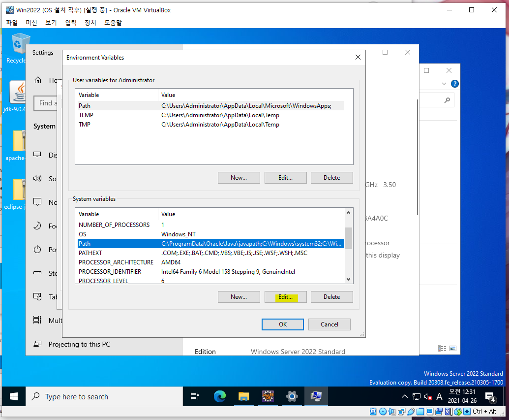Viewport: 509px width, 420px height.
Task: Click New under User variables
Action: click(x=239, y=178)
